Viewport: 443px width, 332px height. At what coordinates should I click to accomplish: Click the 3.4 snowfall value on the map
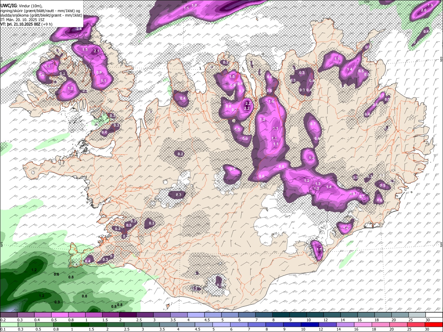[x=79, y=29]
